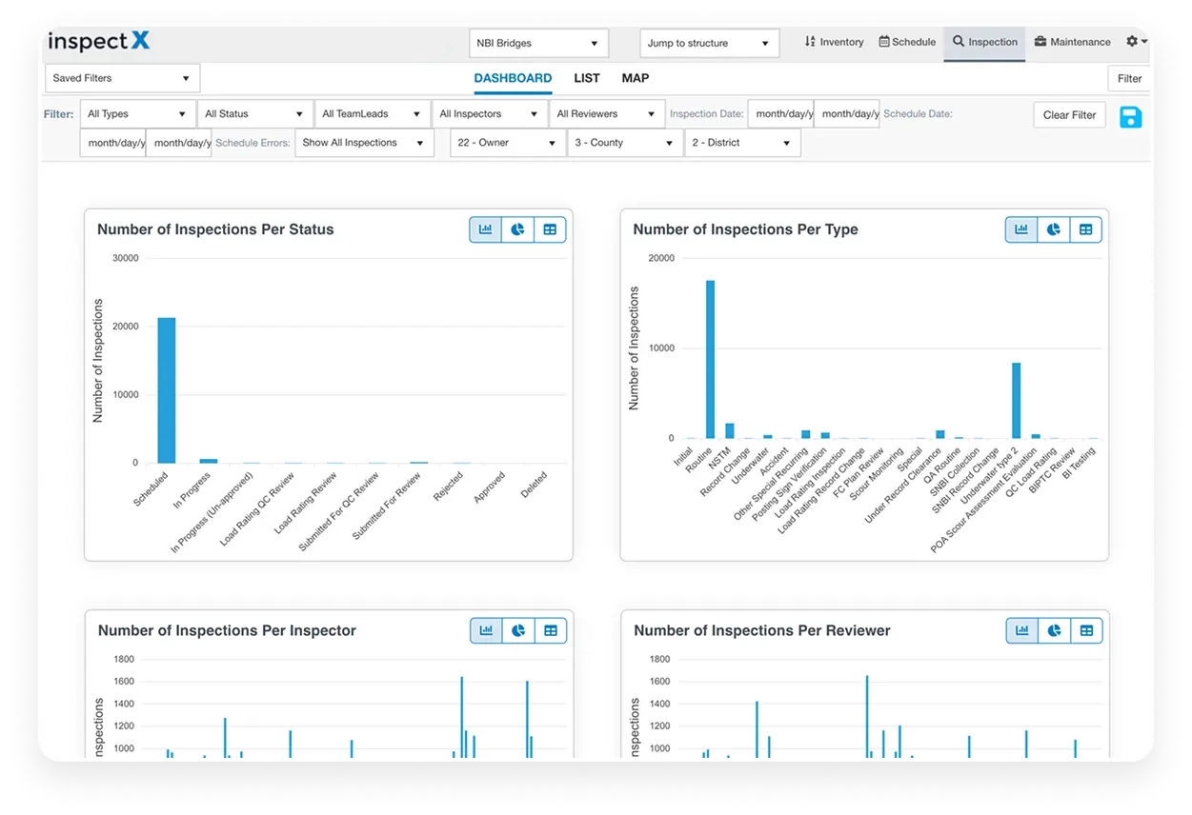
Task: Toggle table view on Inspections Per Type chart
Action: tap(1086, 229)
